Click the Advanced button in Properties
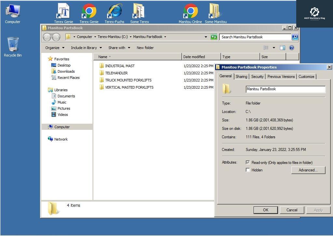 click(308, 170)
